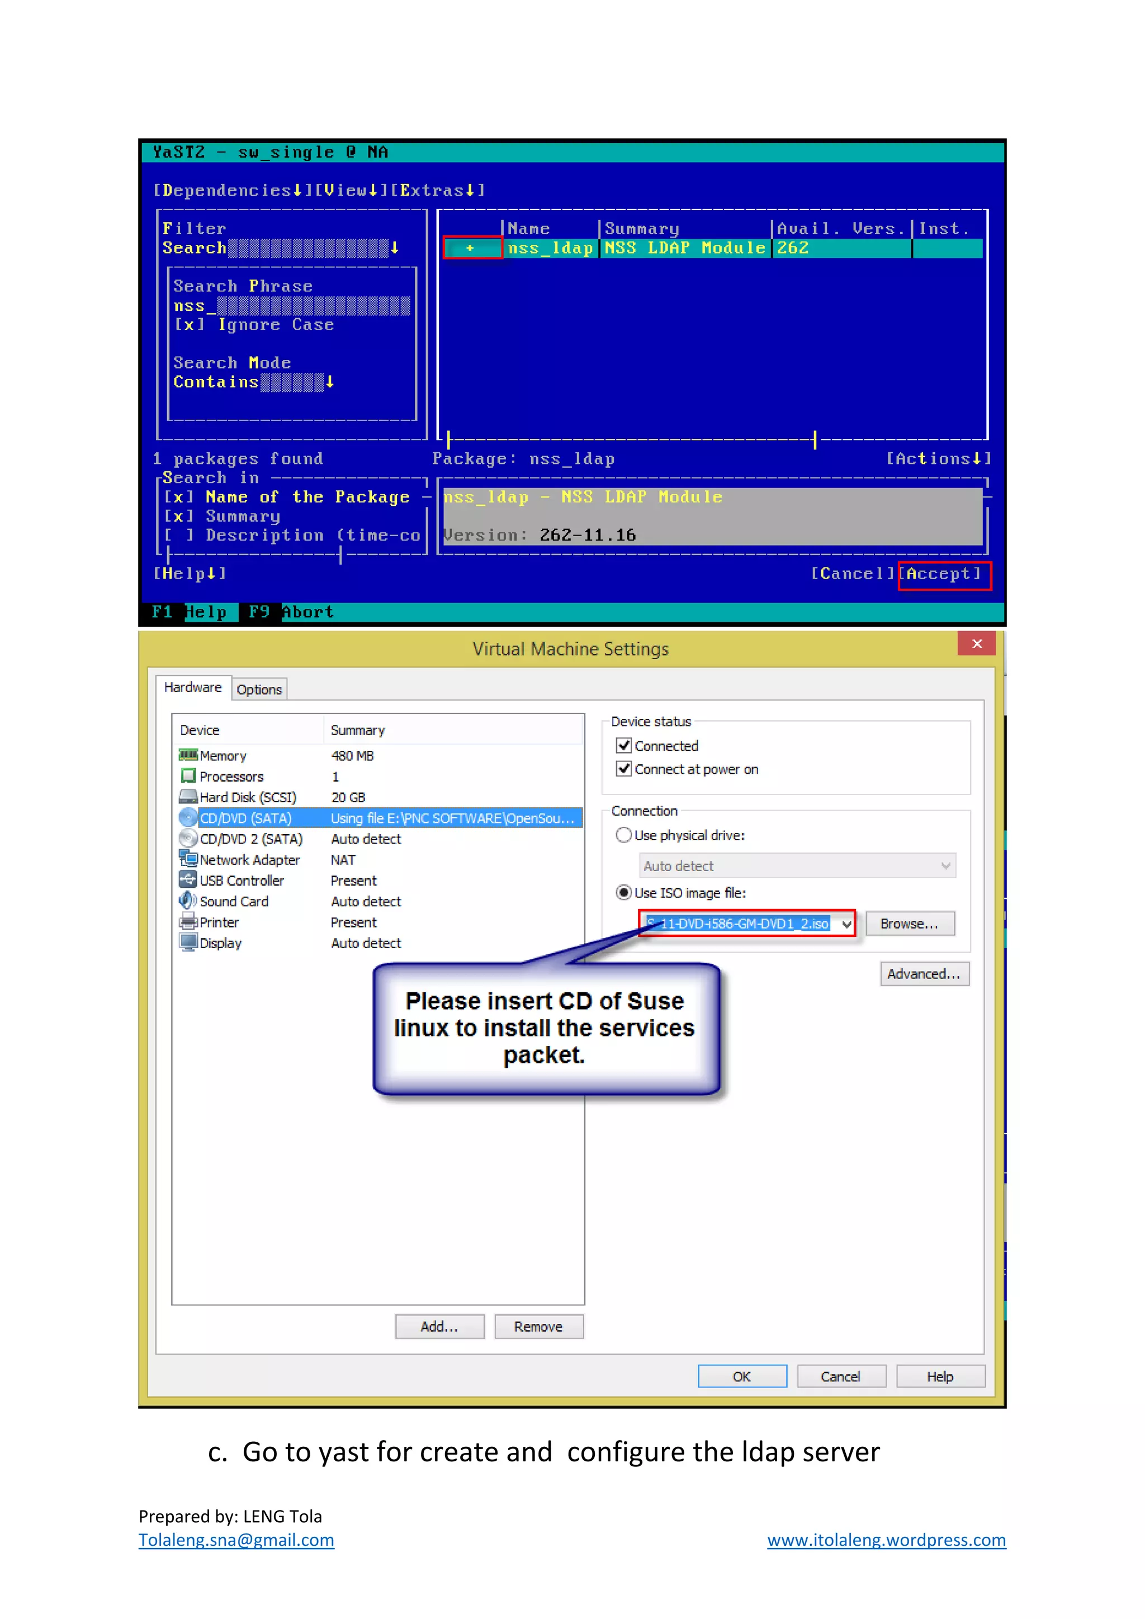This screenshot has height=1619, width=1145.
Task: Click F1 Help in YaST function bar
Action: pos(190,612)
